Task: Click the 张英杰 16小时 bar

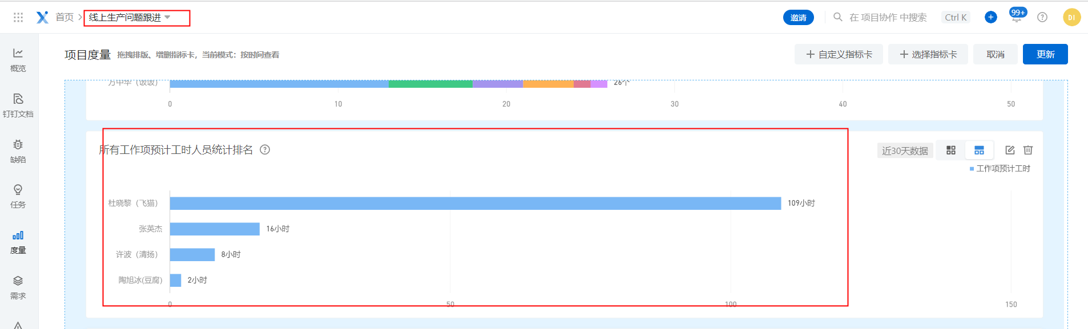Action: tap(215, 229)
